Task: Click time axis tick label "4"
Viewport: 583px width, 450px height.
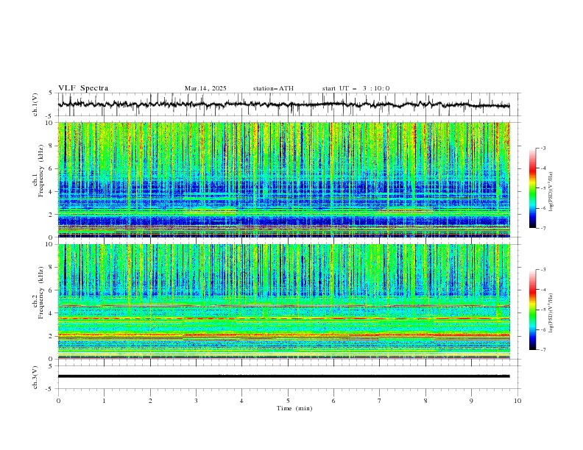Action: tap(241, 401)
